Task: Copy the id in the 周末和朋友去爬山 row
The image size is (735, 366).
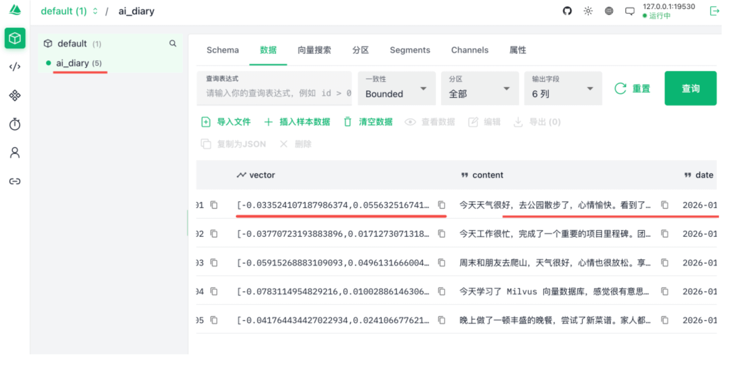Action: pyautogui.click(x=214, y=263)
